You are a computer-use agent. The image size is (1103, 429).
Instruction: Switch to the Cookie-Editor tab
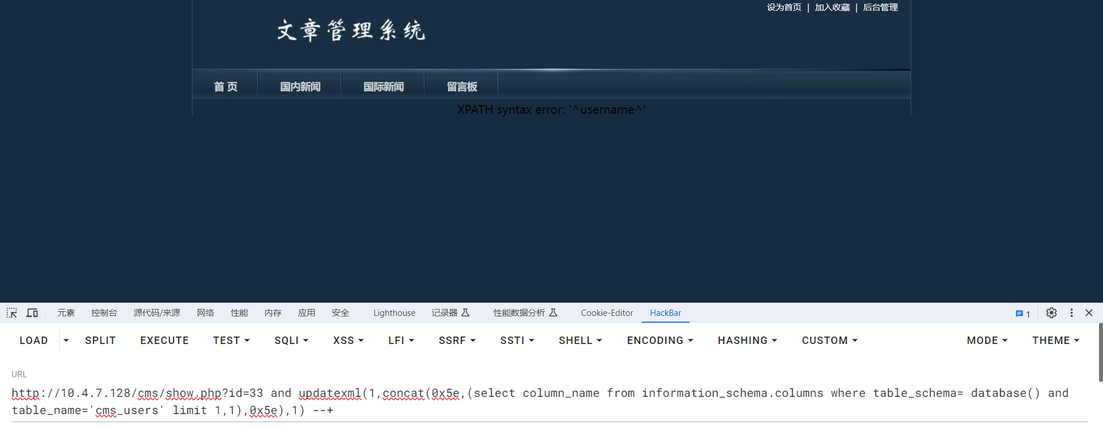pos(607,313)
